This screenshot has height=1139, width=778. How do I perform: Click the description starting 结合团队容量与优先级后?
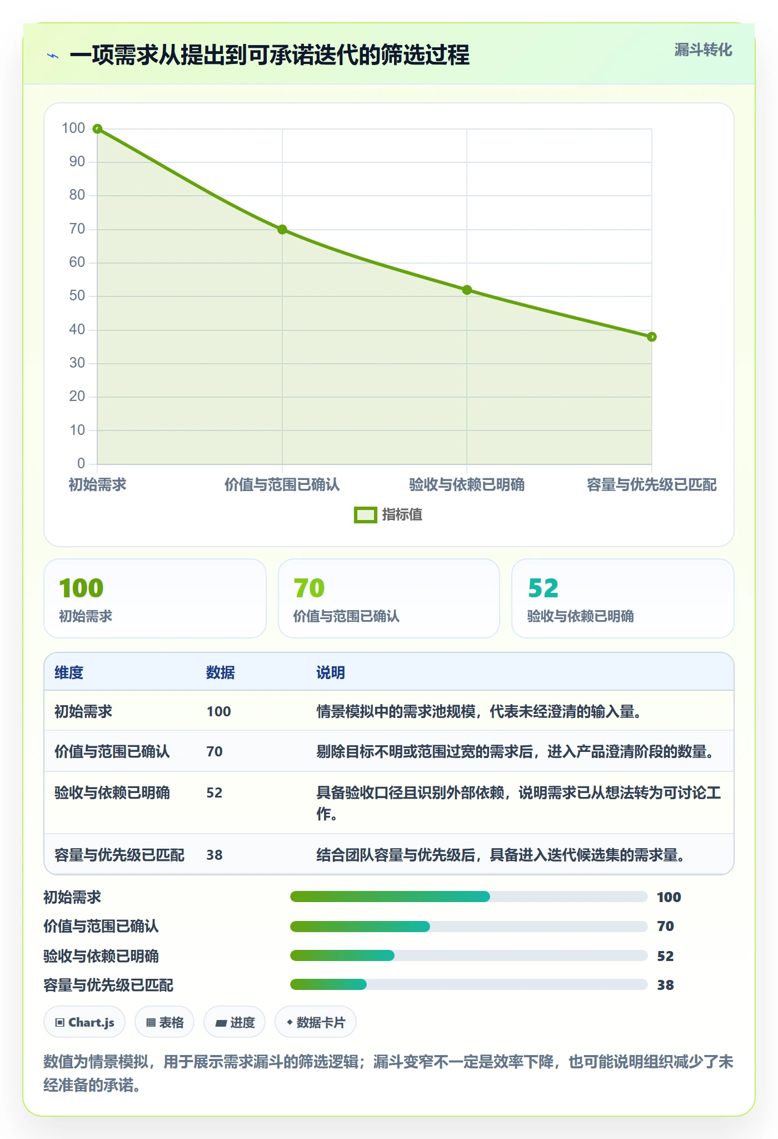pos(501,855)
